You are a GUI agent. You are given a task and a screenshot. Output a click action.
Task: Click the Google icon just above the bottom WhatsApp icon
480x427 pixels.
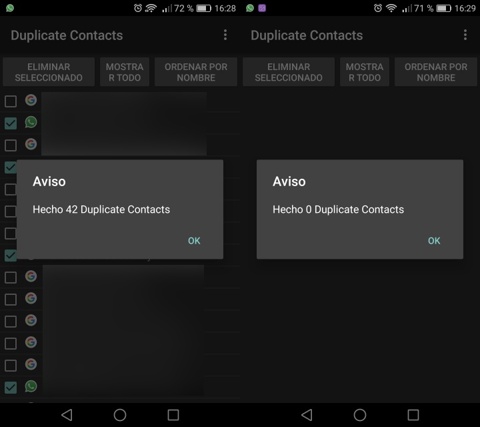(31, 364)
